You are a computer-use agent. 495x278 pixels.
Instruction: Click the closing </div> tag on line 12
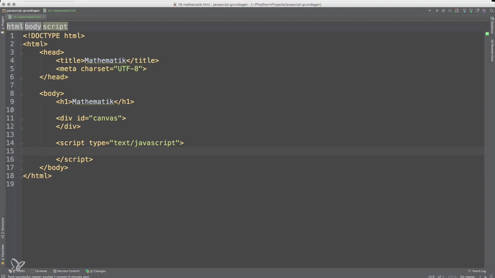68,126
